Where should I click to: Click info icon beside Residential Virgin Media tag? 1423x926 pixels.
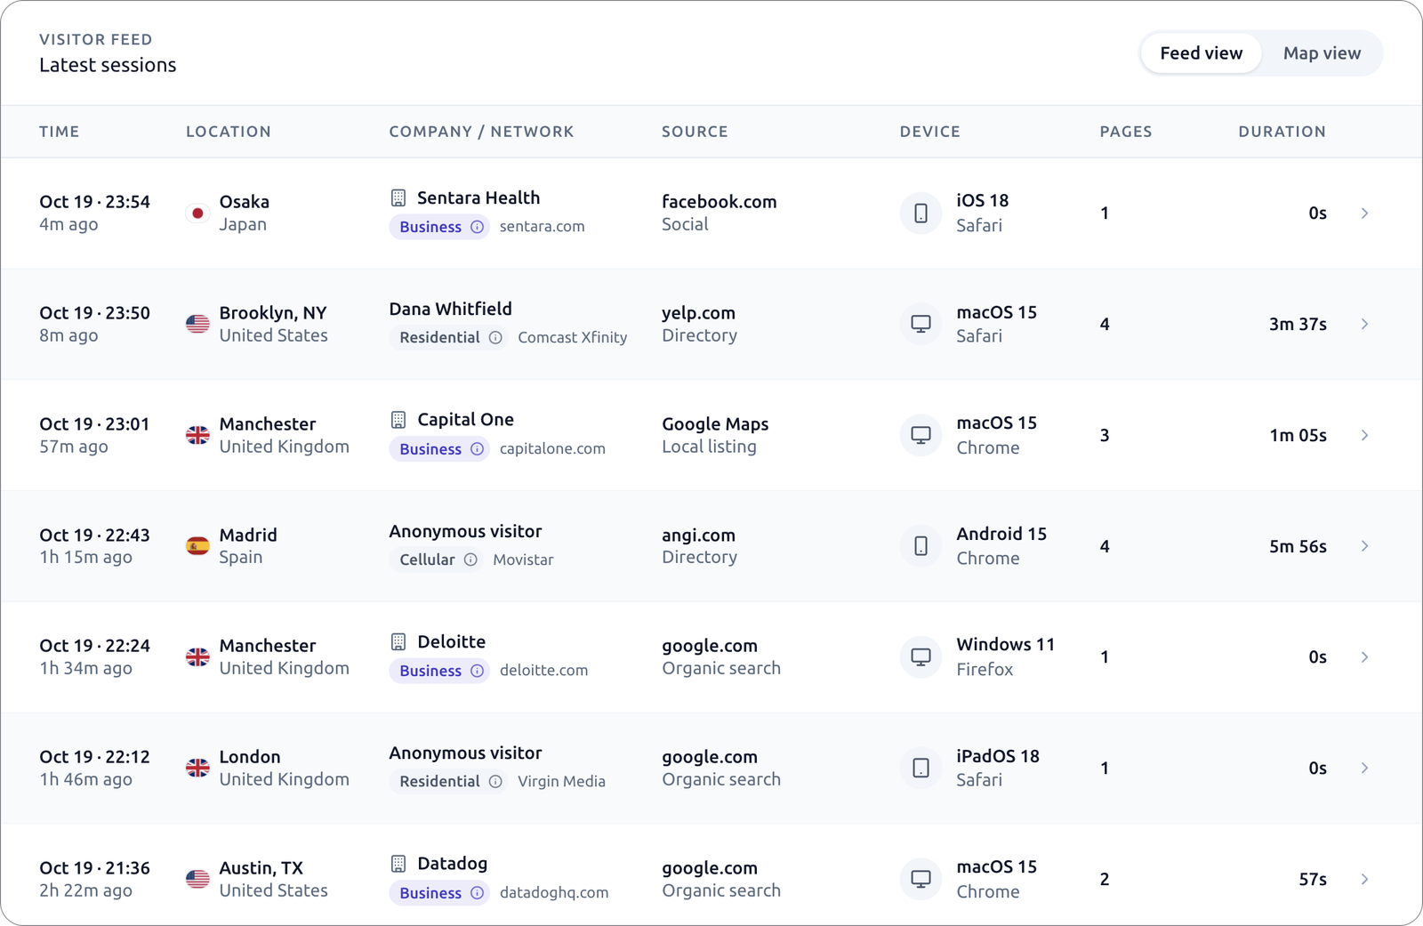(x=495, y=782)
